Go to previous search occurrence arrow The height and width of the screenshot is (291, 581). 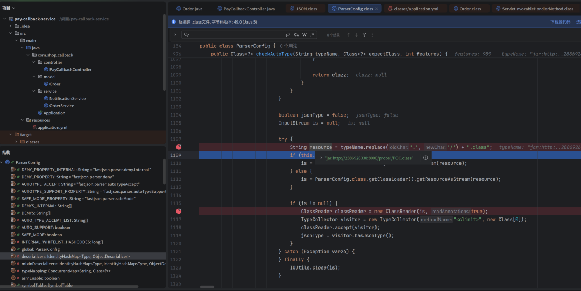pyautogui.click(x=348, y=35)
